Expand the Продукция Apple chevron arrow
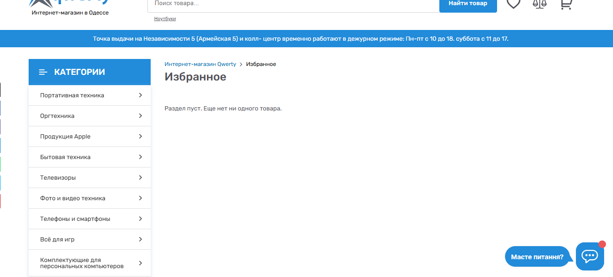613x277 pixels. coord(140,137)
